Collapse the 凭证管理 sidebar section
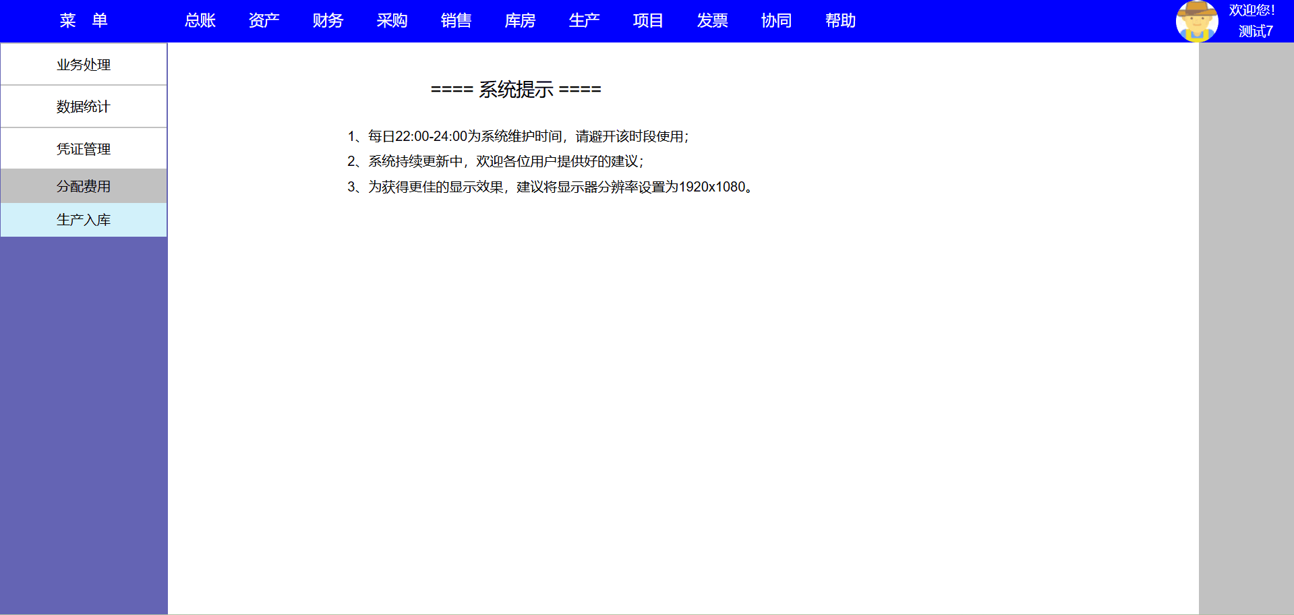Screen dimensions: 1294x615 pos(84,149)
